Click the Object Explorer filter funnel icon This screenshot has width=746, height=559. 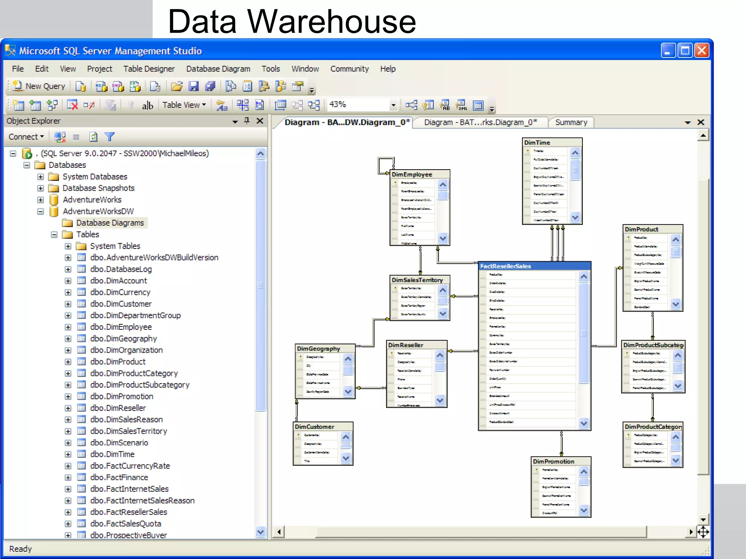point(110,137)
